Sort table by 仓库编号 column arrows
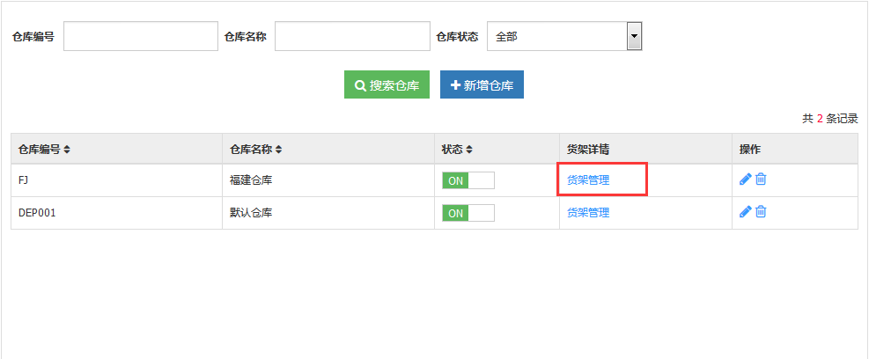 (x=67, y=150)
